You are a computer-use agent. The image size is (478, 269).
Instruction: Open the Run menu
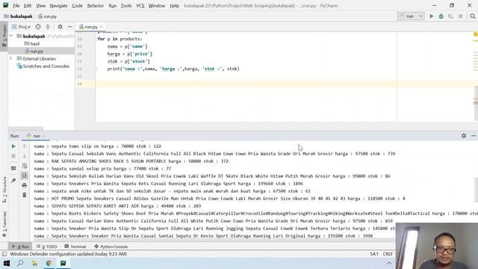[x=113, y=5]
